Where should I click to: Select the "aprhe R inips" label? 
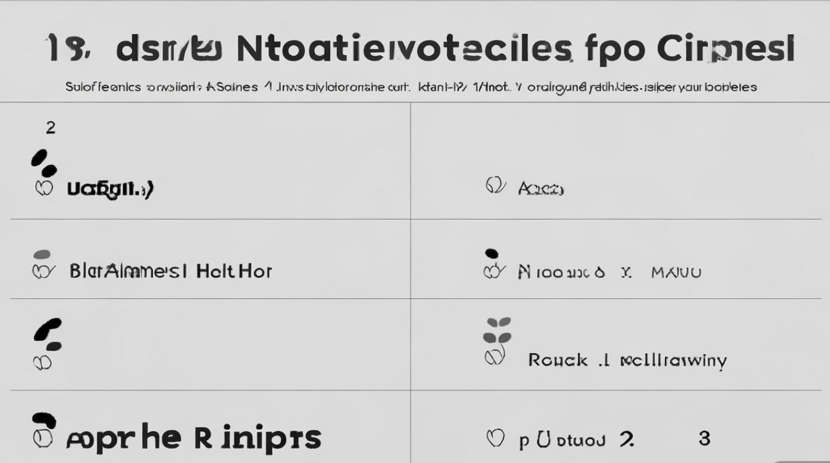tap(193, 438)
